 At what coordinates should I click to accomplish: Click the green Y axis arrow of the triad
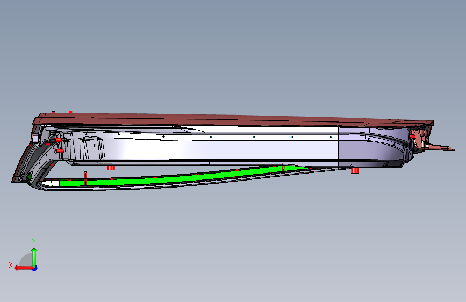pos(34,257)
